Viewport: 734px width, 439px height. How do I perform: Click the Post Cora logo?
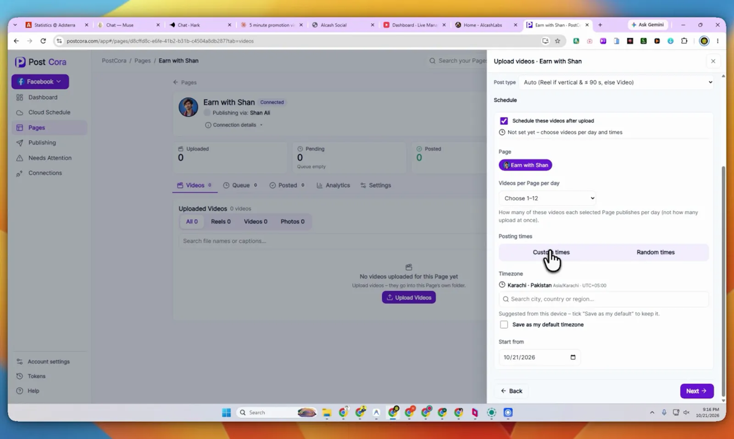tap(41, 62)
